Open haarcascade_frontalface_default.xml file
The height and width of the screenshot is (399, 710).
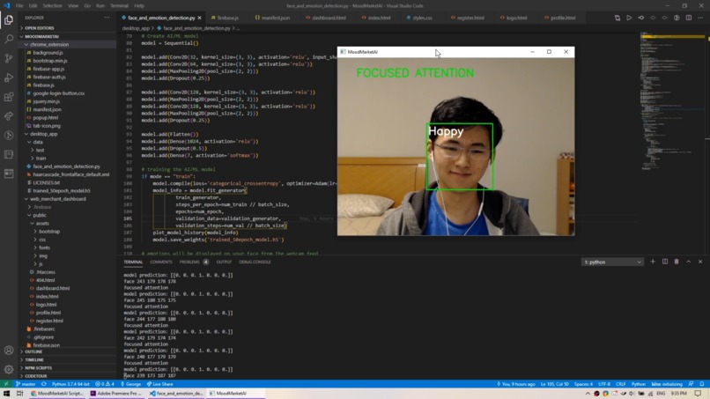[x=67, y=174]
